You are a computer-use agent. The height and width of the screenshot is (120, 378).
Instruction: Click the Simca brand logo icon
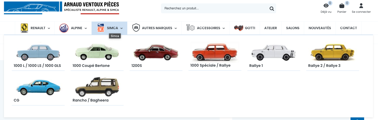click(101, 28)
